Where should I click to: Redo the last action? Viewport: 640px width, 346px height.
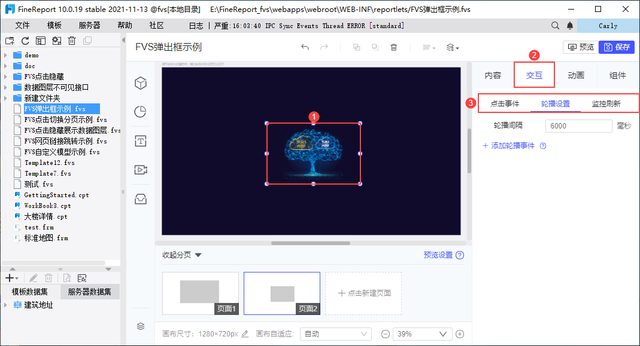coord(324,47)
